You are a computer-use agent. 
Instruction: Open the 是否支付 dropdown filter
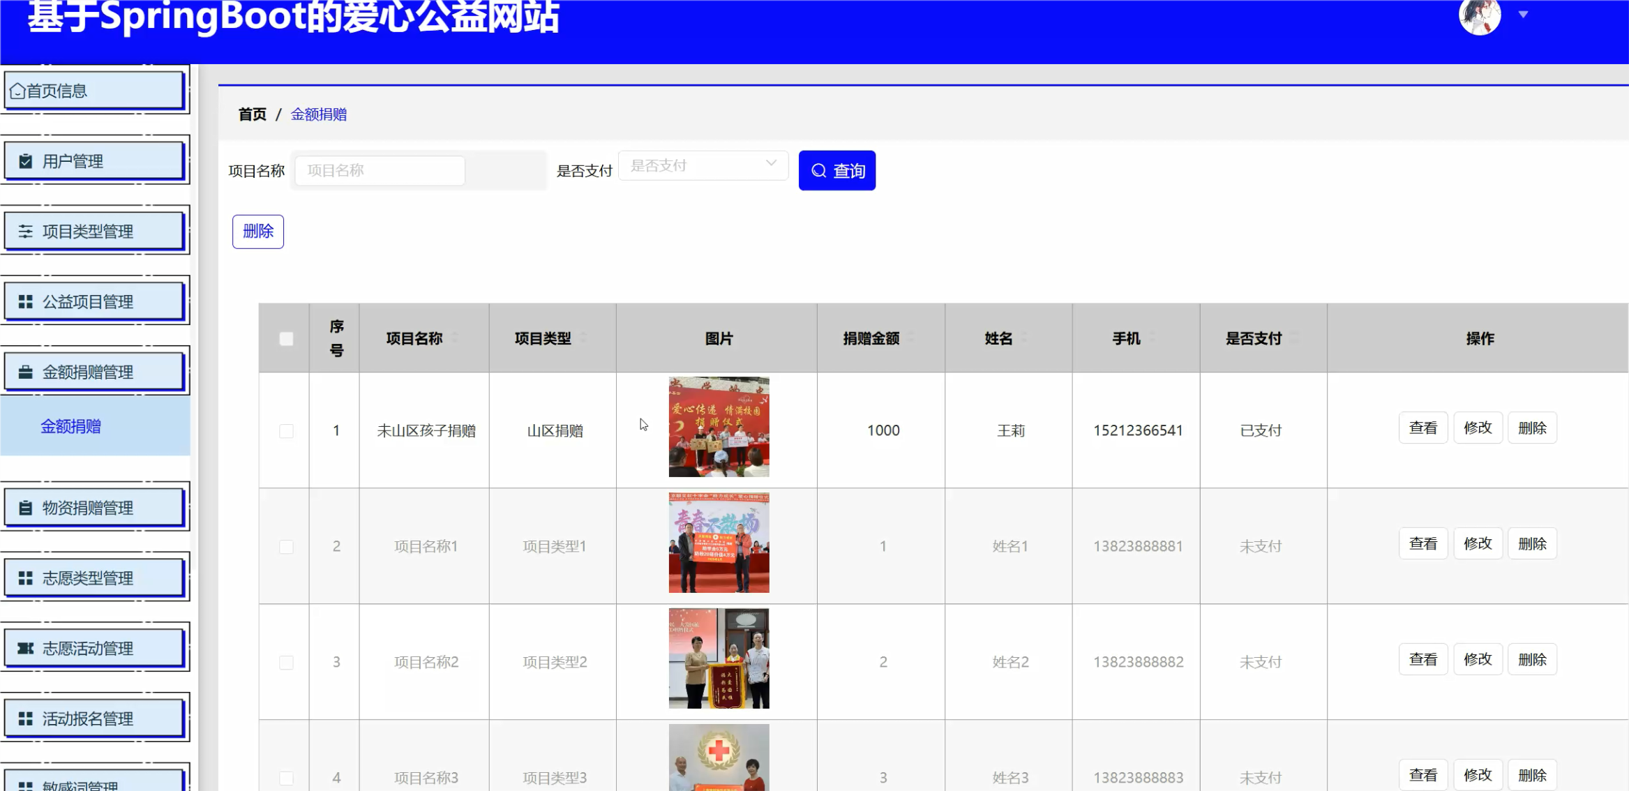click(x=703, y=166)
